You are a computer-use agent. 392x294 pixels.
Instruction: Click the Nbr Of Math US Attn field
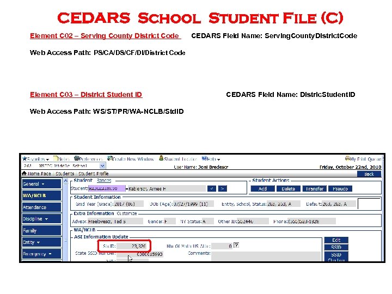point(222,246)
